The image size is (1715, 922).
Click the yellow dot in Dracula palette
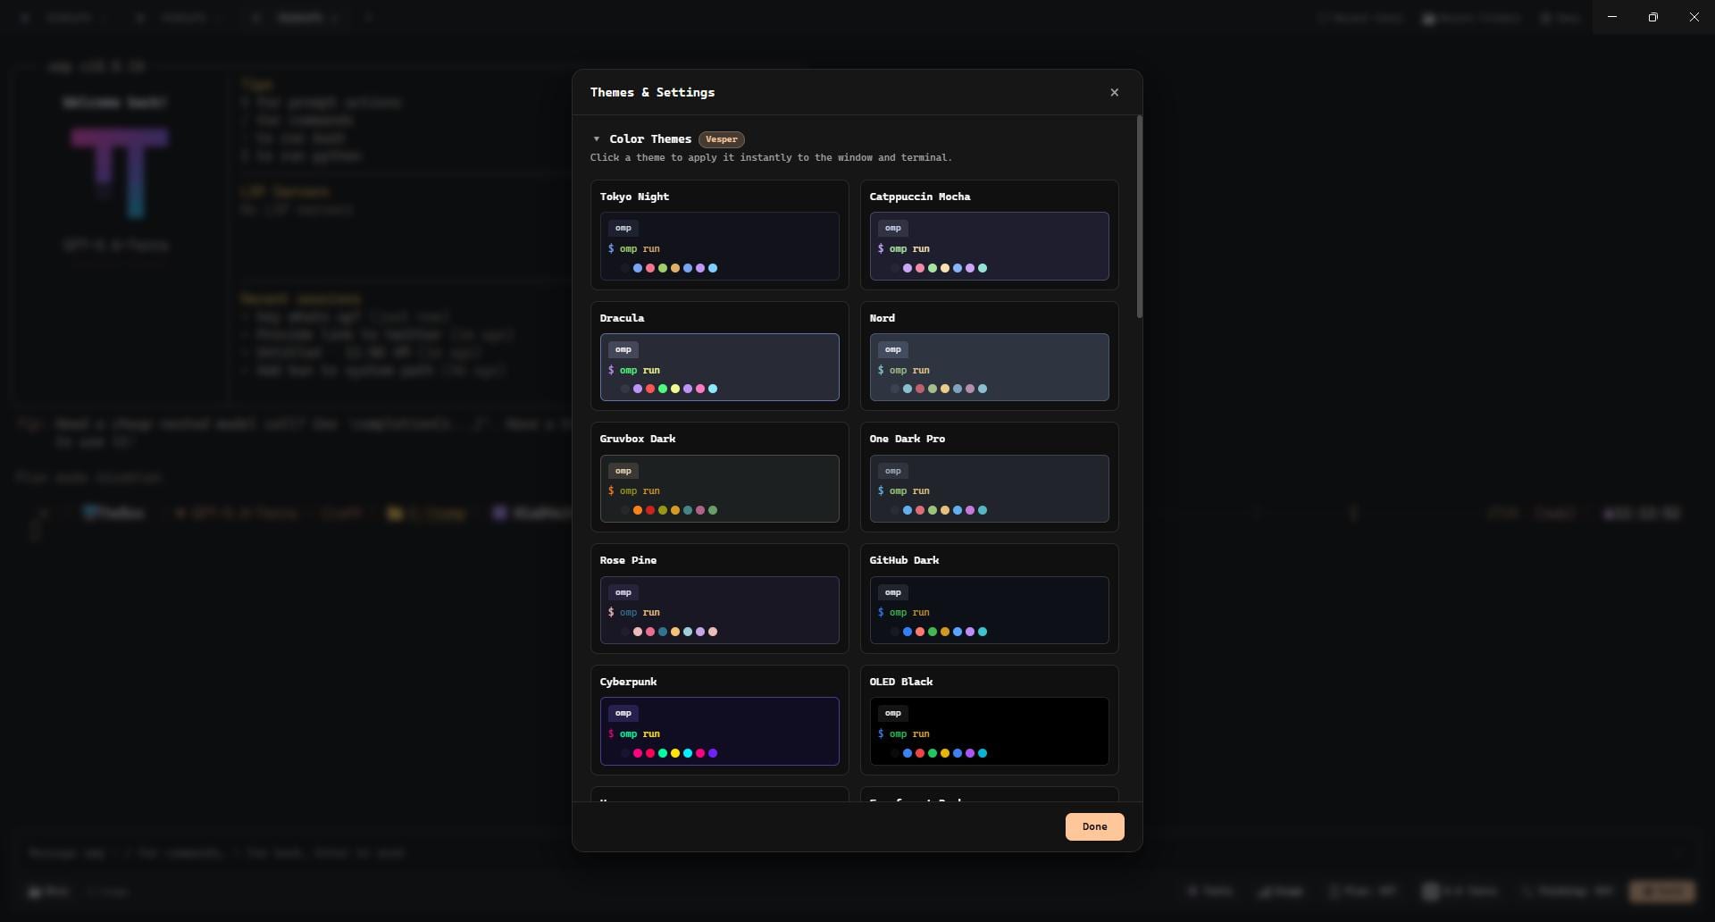(675, 389)
